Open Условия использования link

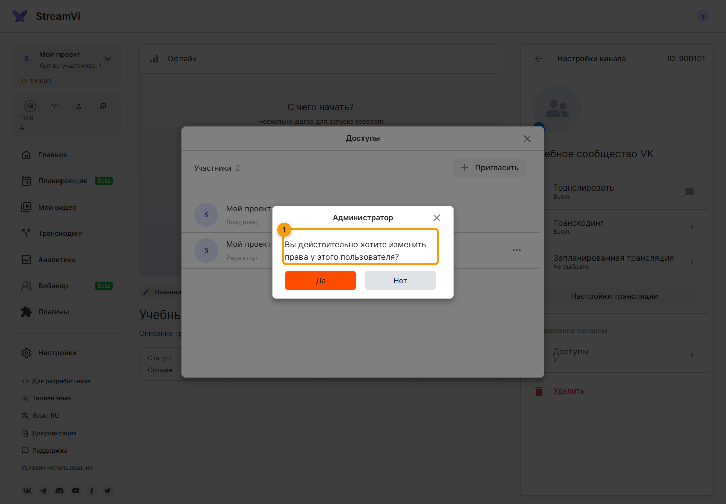[57, 468]
